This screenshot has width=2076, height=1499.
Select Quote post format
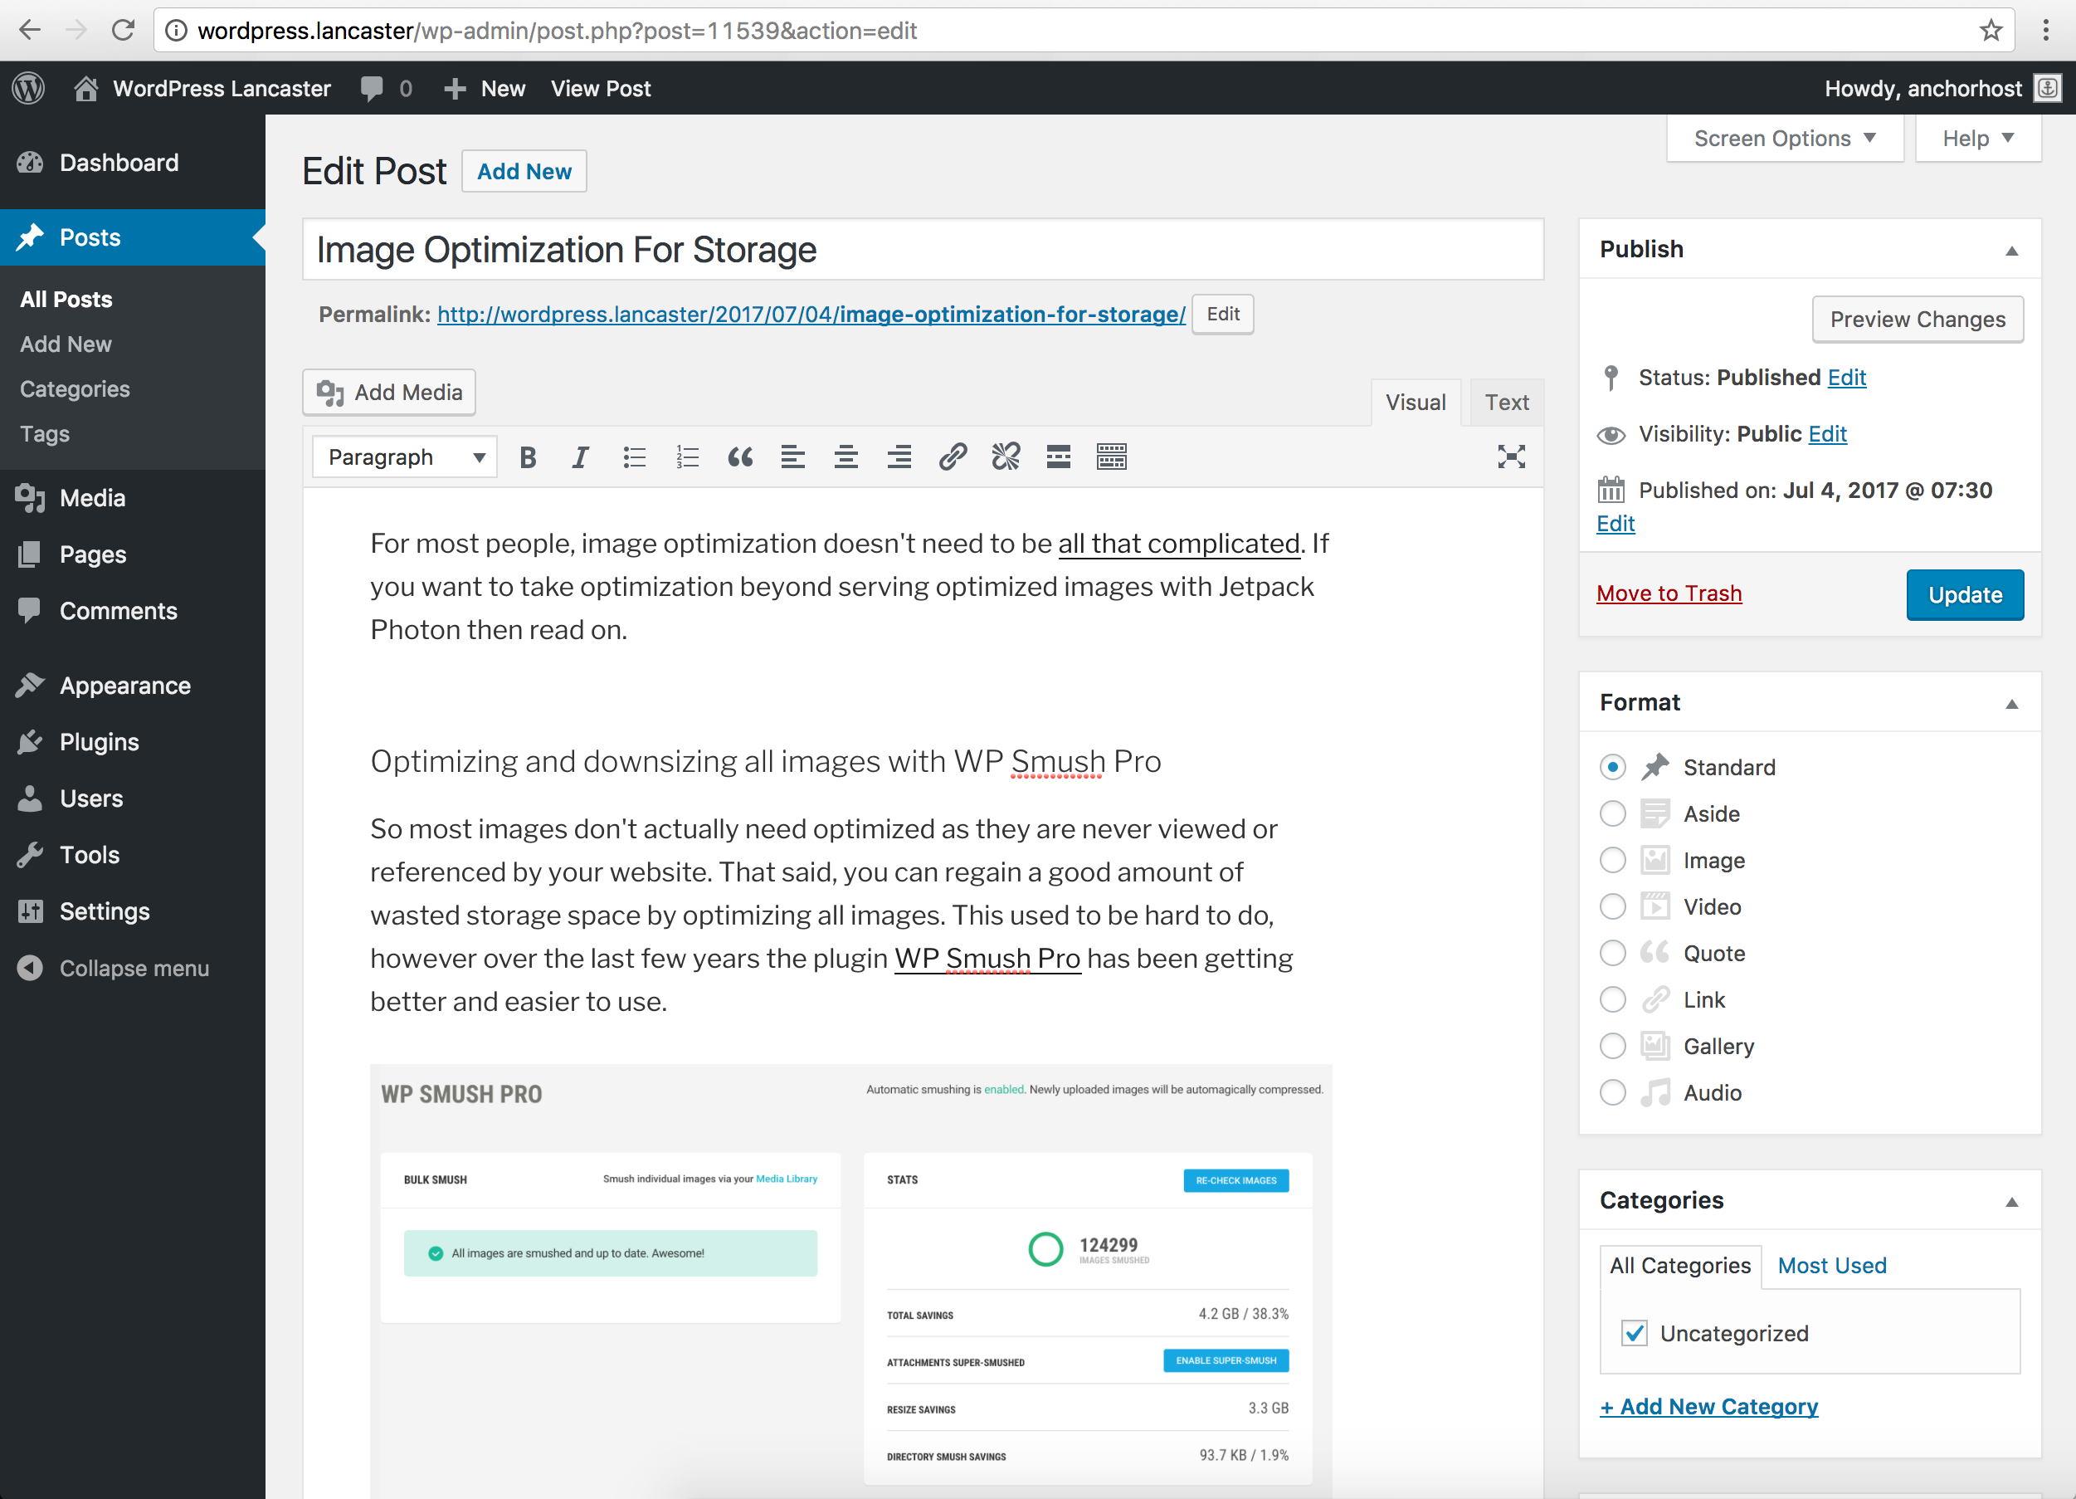coord(1613,953)
